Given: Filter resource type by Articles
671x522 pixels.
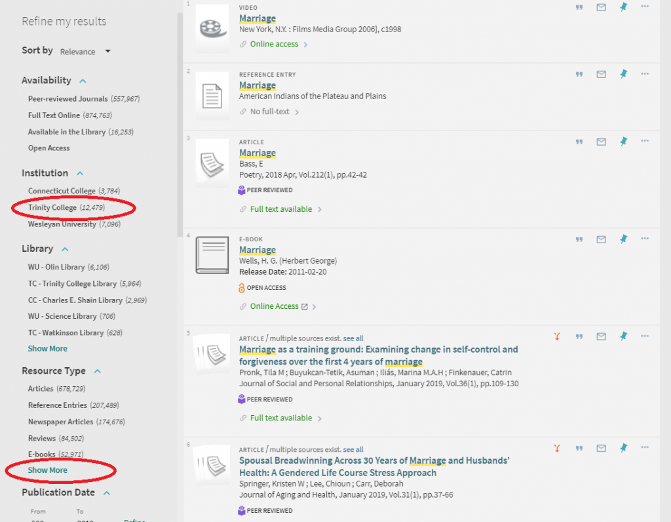Looking at the screenshot, I should pyautogui.click(x=56, y=389).
